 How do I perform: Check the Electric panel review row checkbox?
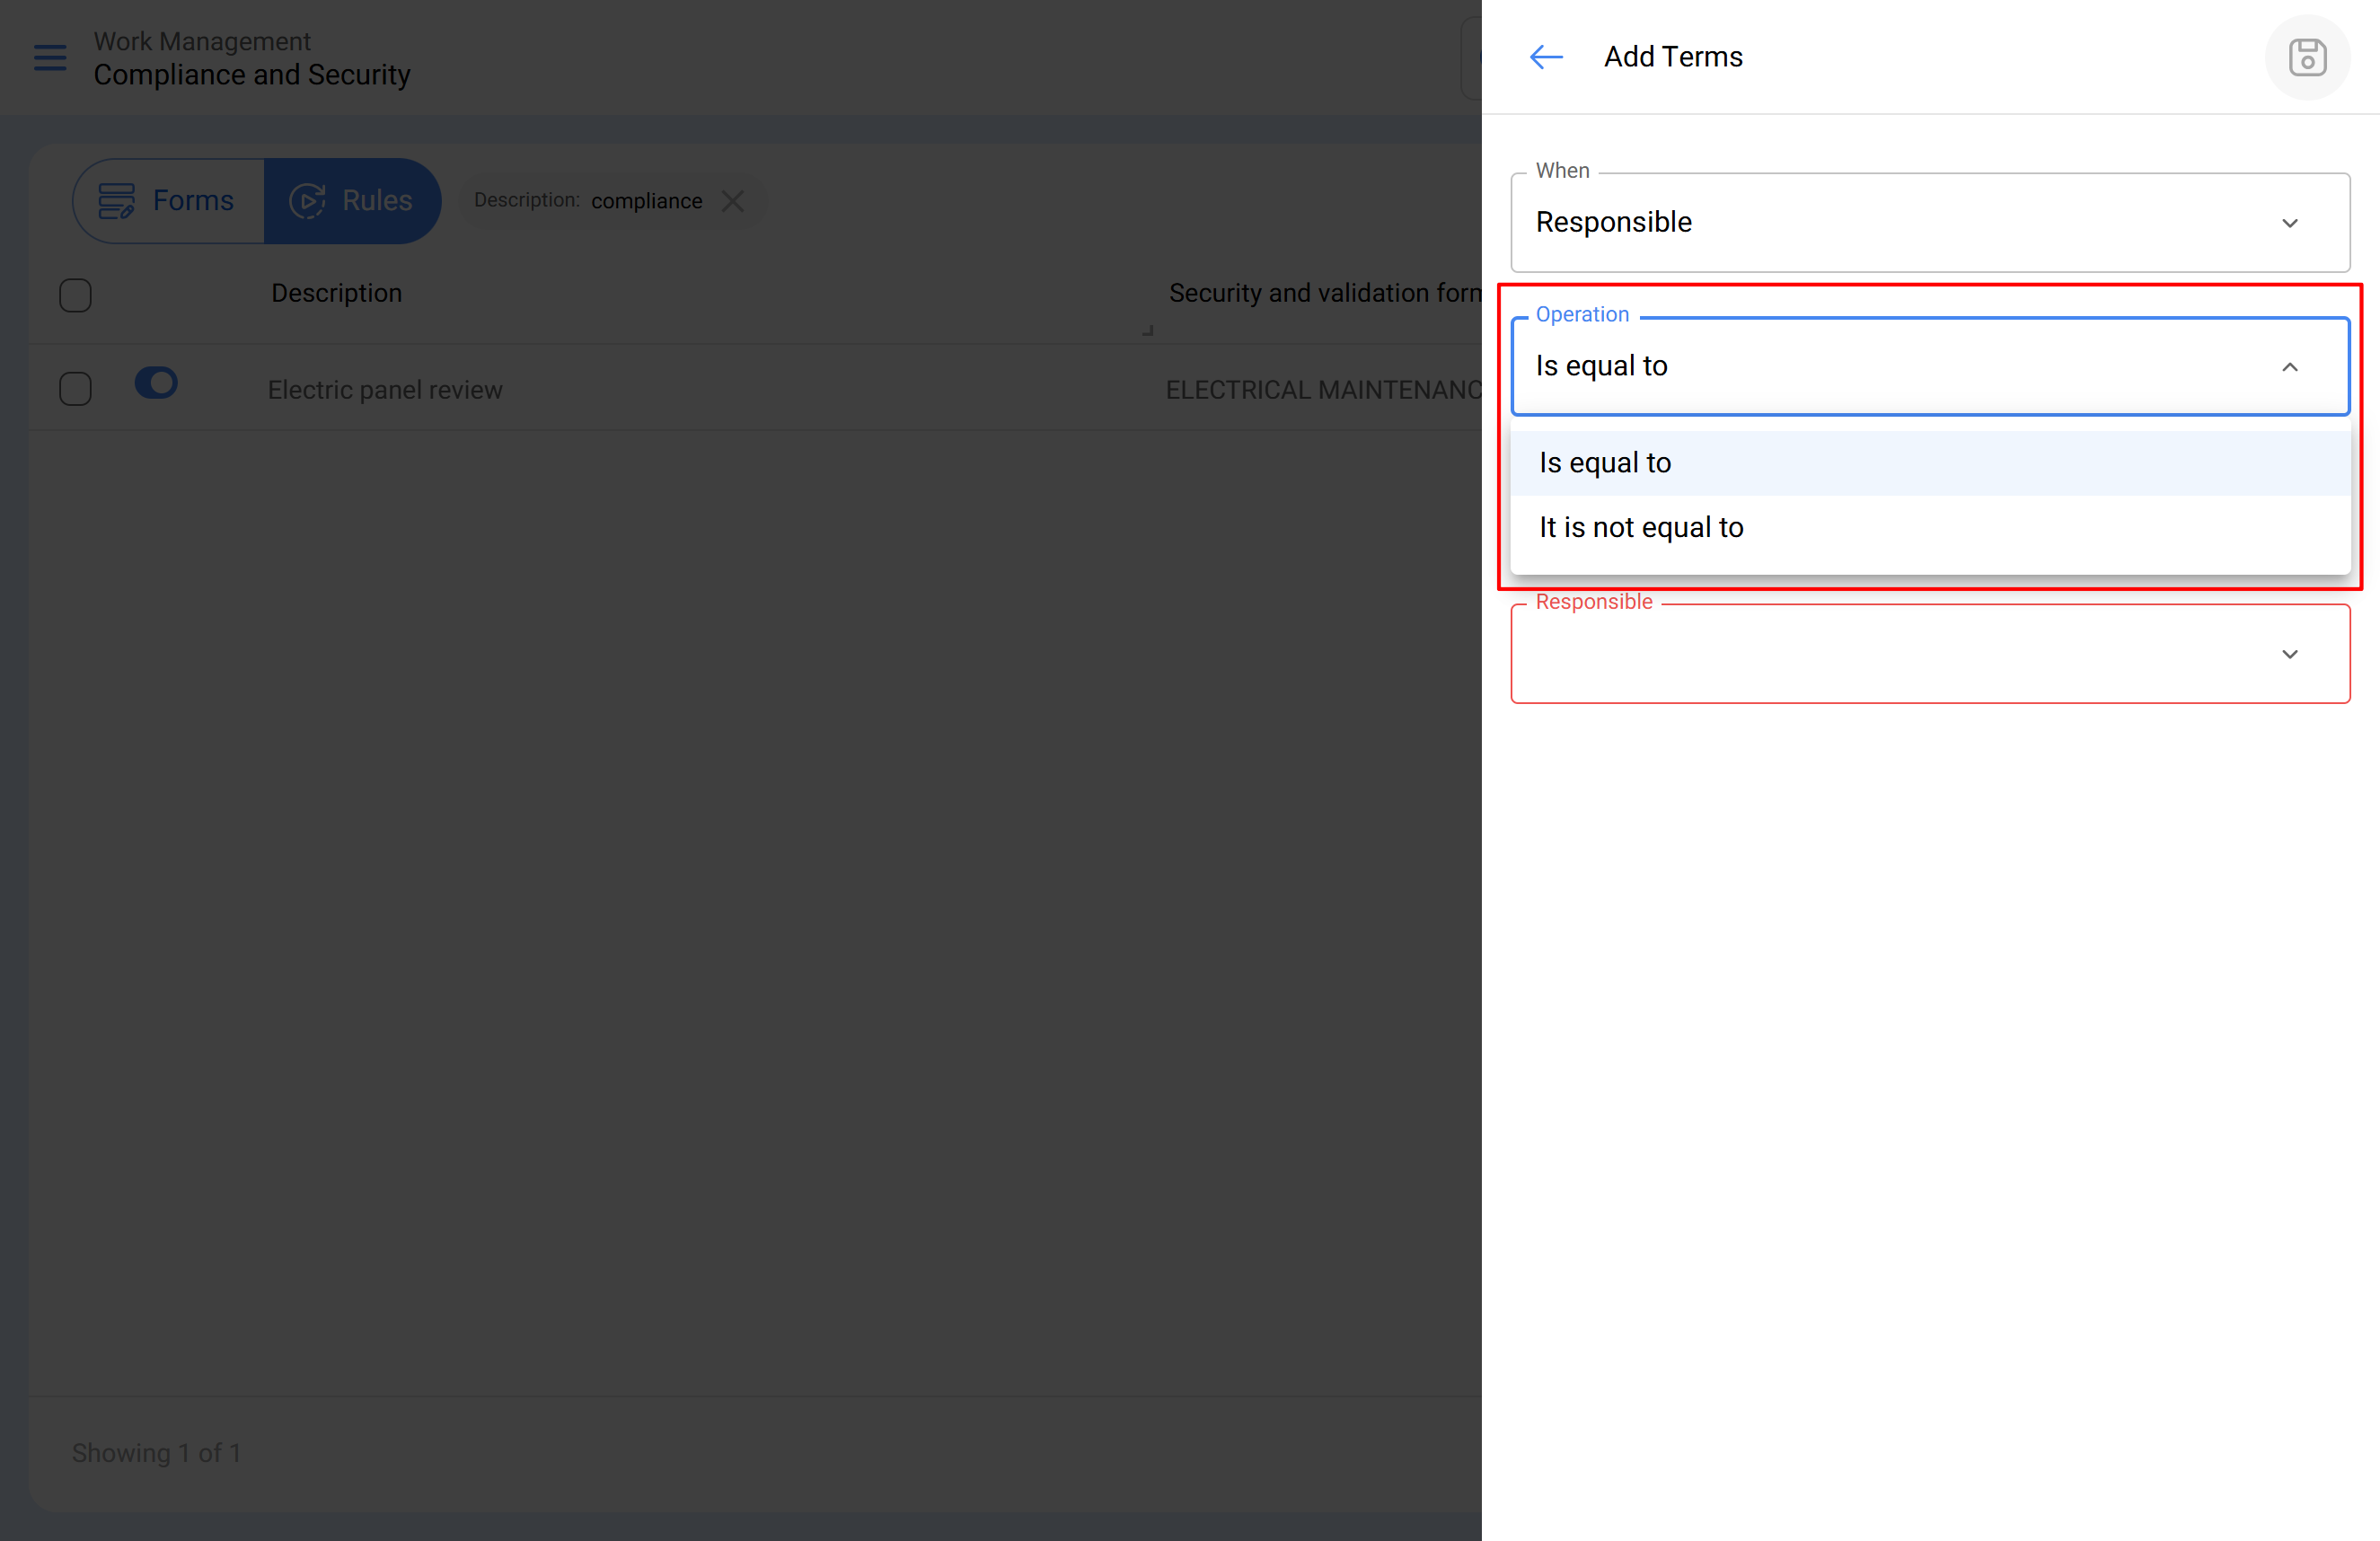(x=75, y=389)
